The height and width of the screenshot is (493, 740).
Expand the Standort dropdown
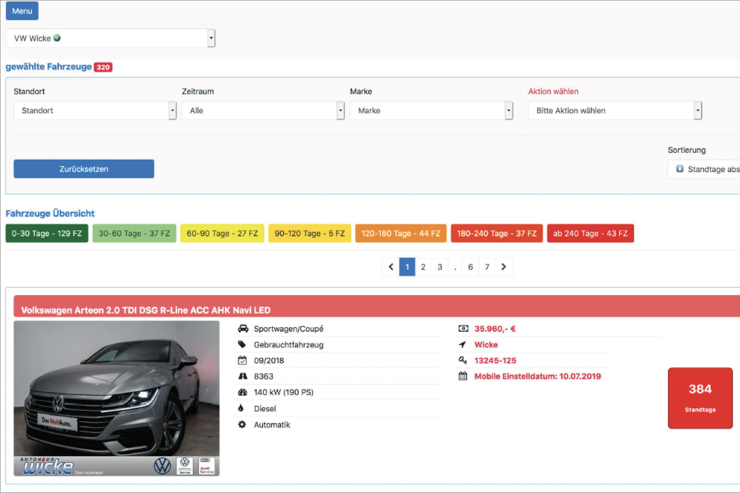pyautogui.click(x=95, y=110)
